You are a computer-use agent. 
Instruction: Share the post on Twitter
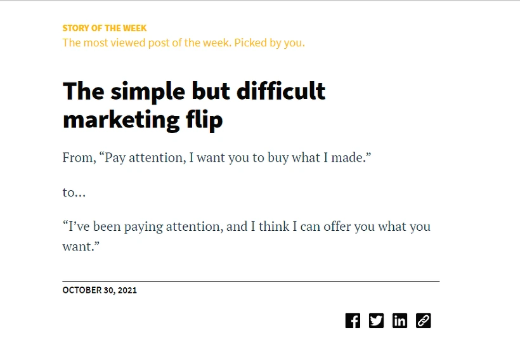point(376,320)
